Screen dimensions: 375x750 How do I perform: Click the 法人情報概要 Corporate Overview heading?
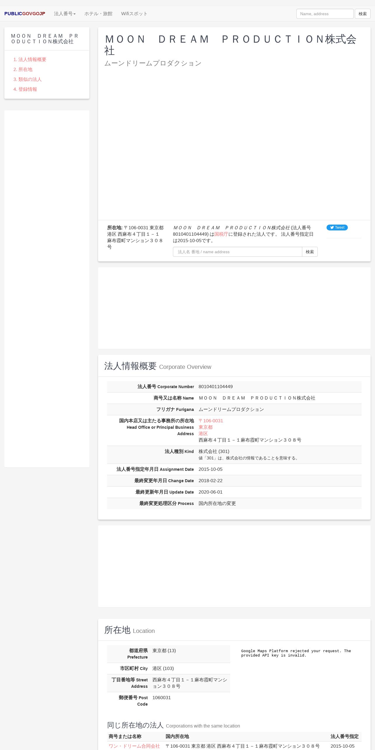coord(158,366)
